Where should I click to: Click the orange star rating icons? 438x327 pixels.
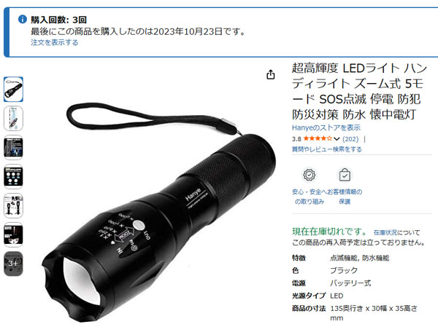click(x=318, y=138)
